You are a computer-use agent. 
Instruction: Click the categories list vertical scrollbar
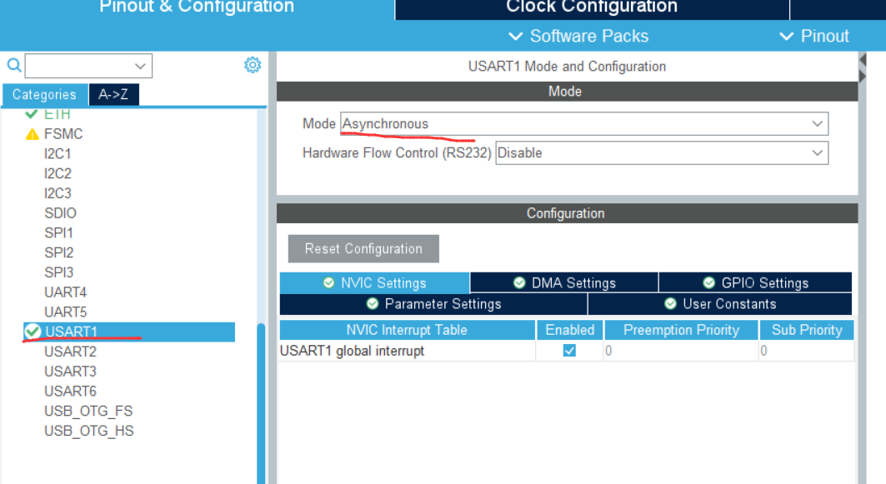pos(261,402)
